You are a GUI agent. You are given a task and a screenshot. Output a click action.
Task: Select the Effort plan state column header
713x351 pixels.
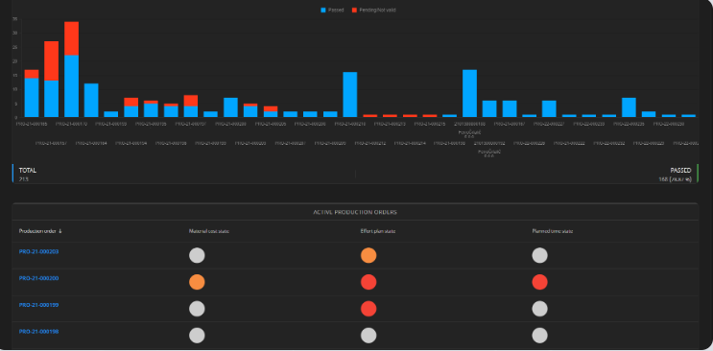[378, 231]
